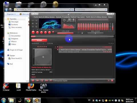Click the red volume bar in AIMP
The image size is (137, 103).
pos(65,33)
